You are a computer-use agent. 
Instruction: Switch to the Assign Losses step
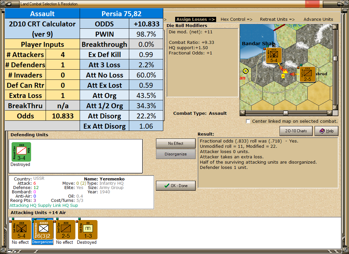coord(196,19)
